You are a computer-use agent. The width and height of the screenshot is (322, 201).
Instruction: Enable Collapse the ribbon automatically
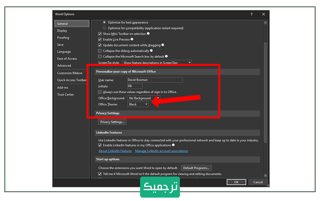coord(100,51)
